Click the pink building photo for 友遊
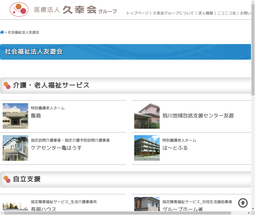 (x=147, y=116)
